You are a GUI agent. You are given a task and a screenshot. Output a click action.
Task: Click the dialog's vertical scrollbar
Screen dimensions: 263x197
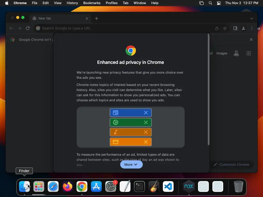point(209,89)
